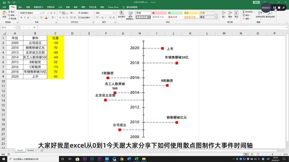289x162 pixels.
Task: Expand the cell styles gallery
Action: coord(217,18)
